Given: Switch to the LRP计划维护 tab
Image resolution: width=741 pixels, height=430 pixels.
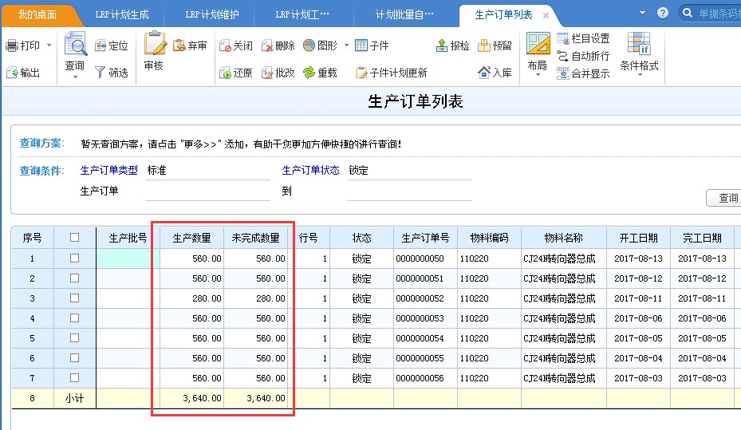Looking at the screenshot, I should click(x=211, y=14).
